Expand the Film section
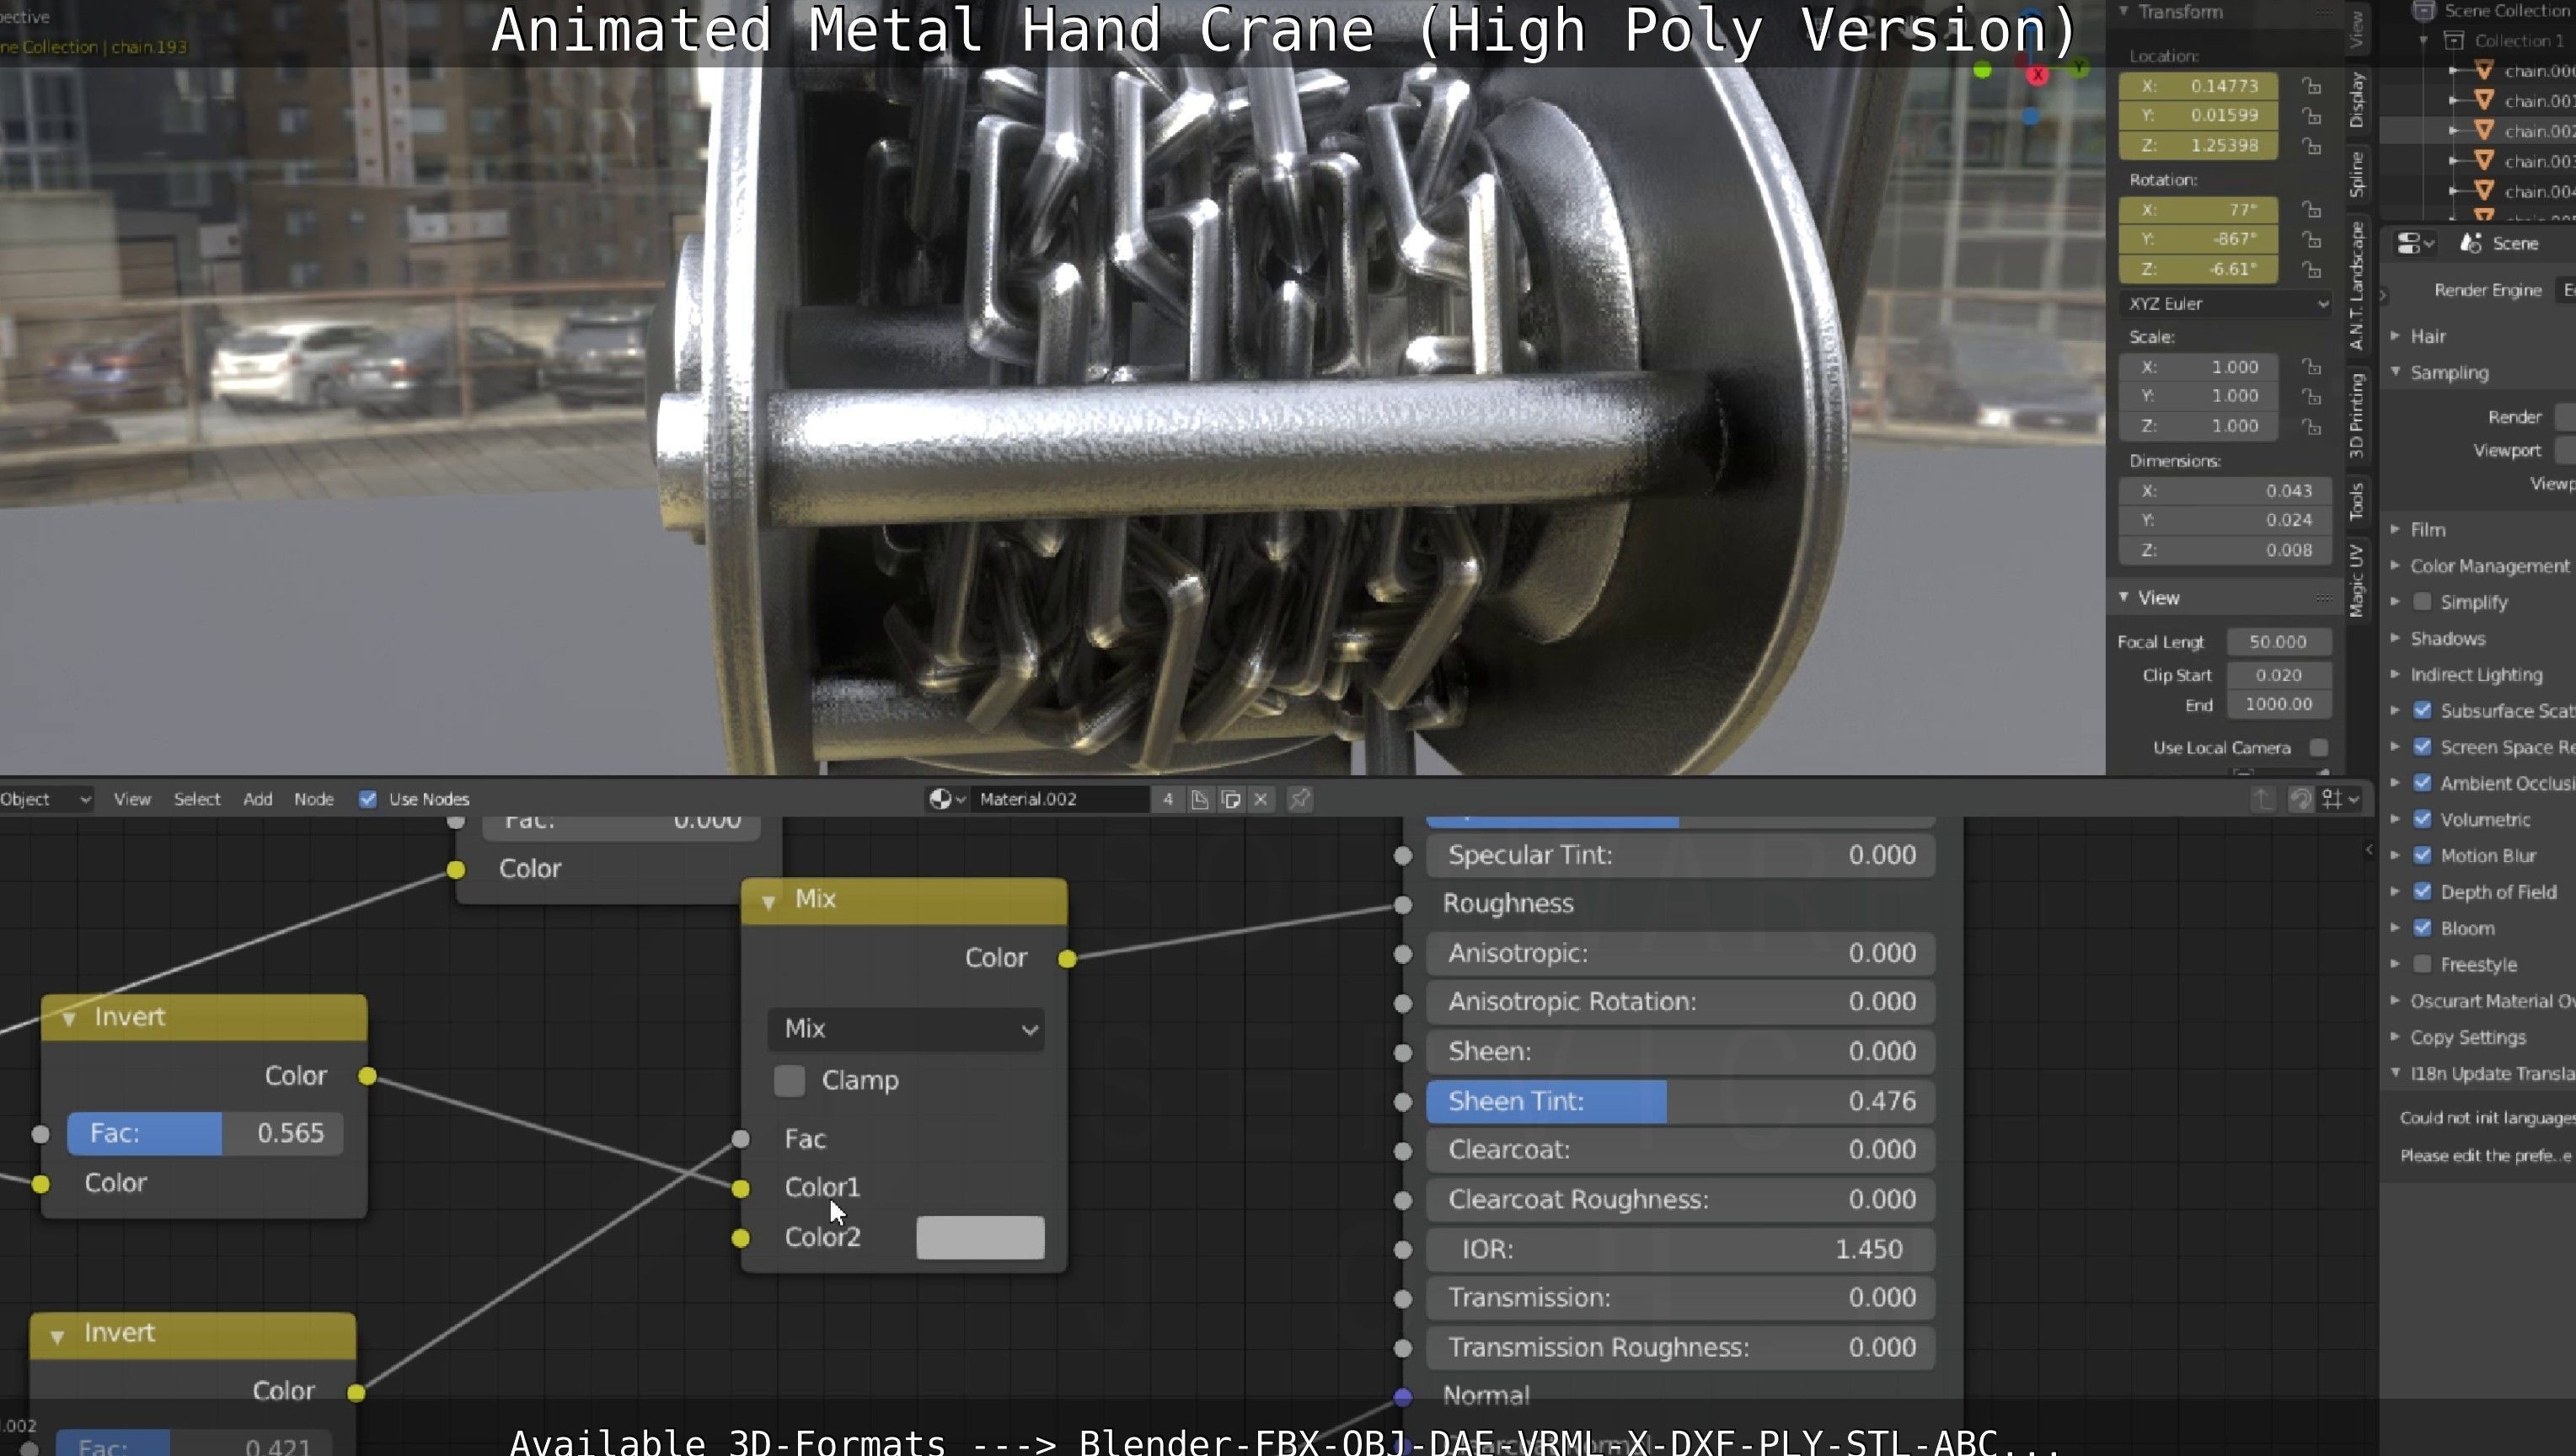 point(2395,529)
